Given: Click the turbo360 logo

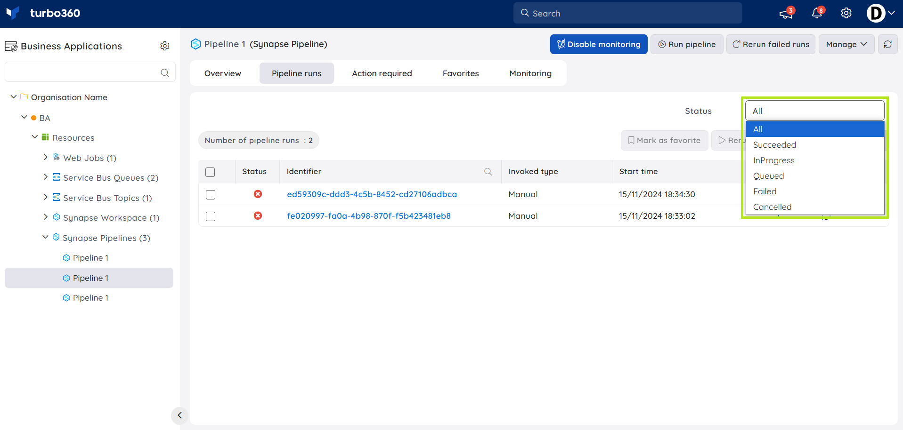Looking at the screenshot, I should [43, 13].
